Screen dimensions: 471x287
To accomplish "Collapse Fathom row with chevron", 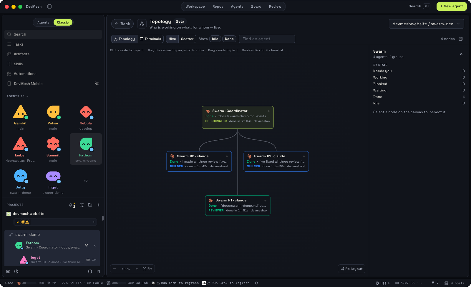I will 95,246.
